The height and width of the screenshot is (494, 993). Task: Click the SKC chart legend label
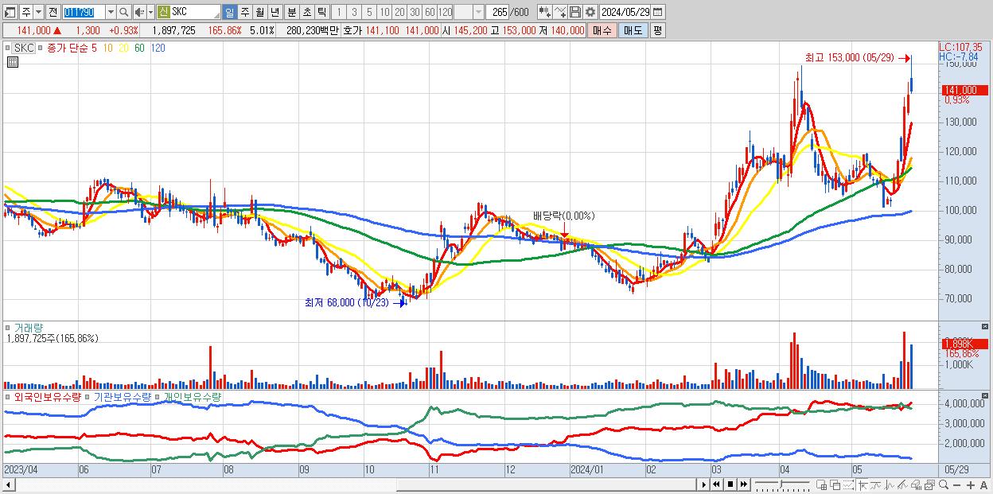25,48
